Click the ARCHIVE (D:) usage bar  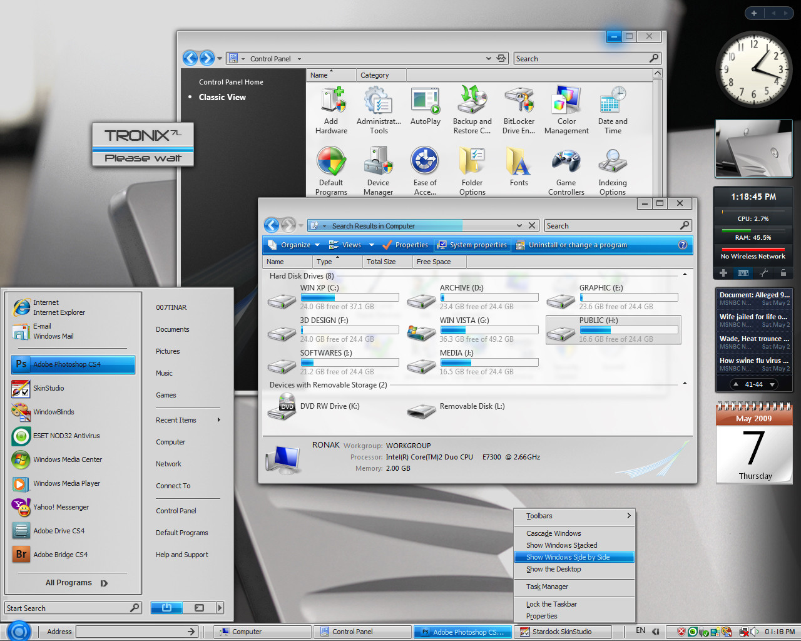coord(489,298)
